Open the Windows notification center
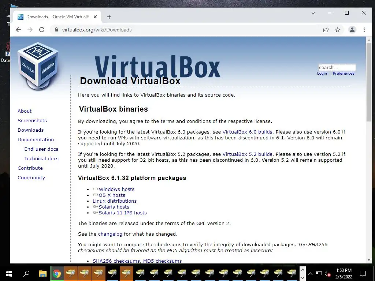This screenshot has width=375, height=281. pos(363,274)
